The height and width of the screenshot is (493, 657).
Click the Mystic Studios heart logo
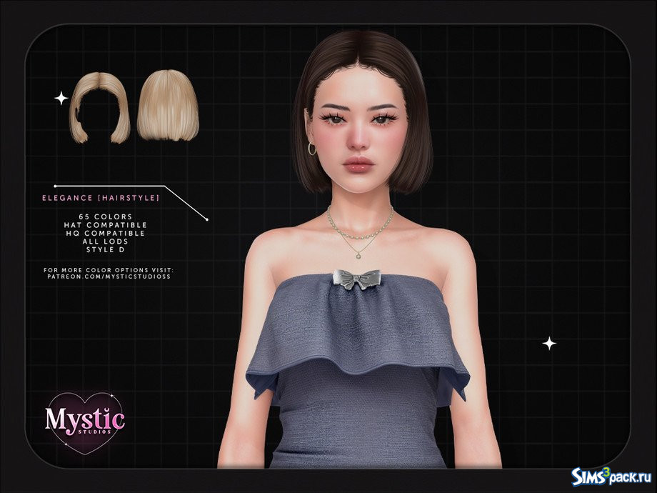[x=85, y=423]
